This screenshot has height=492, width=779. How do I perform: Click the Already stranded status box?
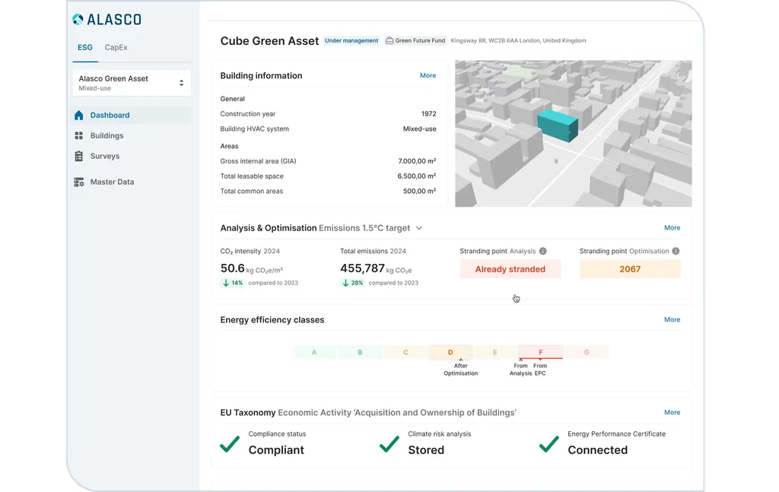[510, 269]
